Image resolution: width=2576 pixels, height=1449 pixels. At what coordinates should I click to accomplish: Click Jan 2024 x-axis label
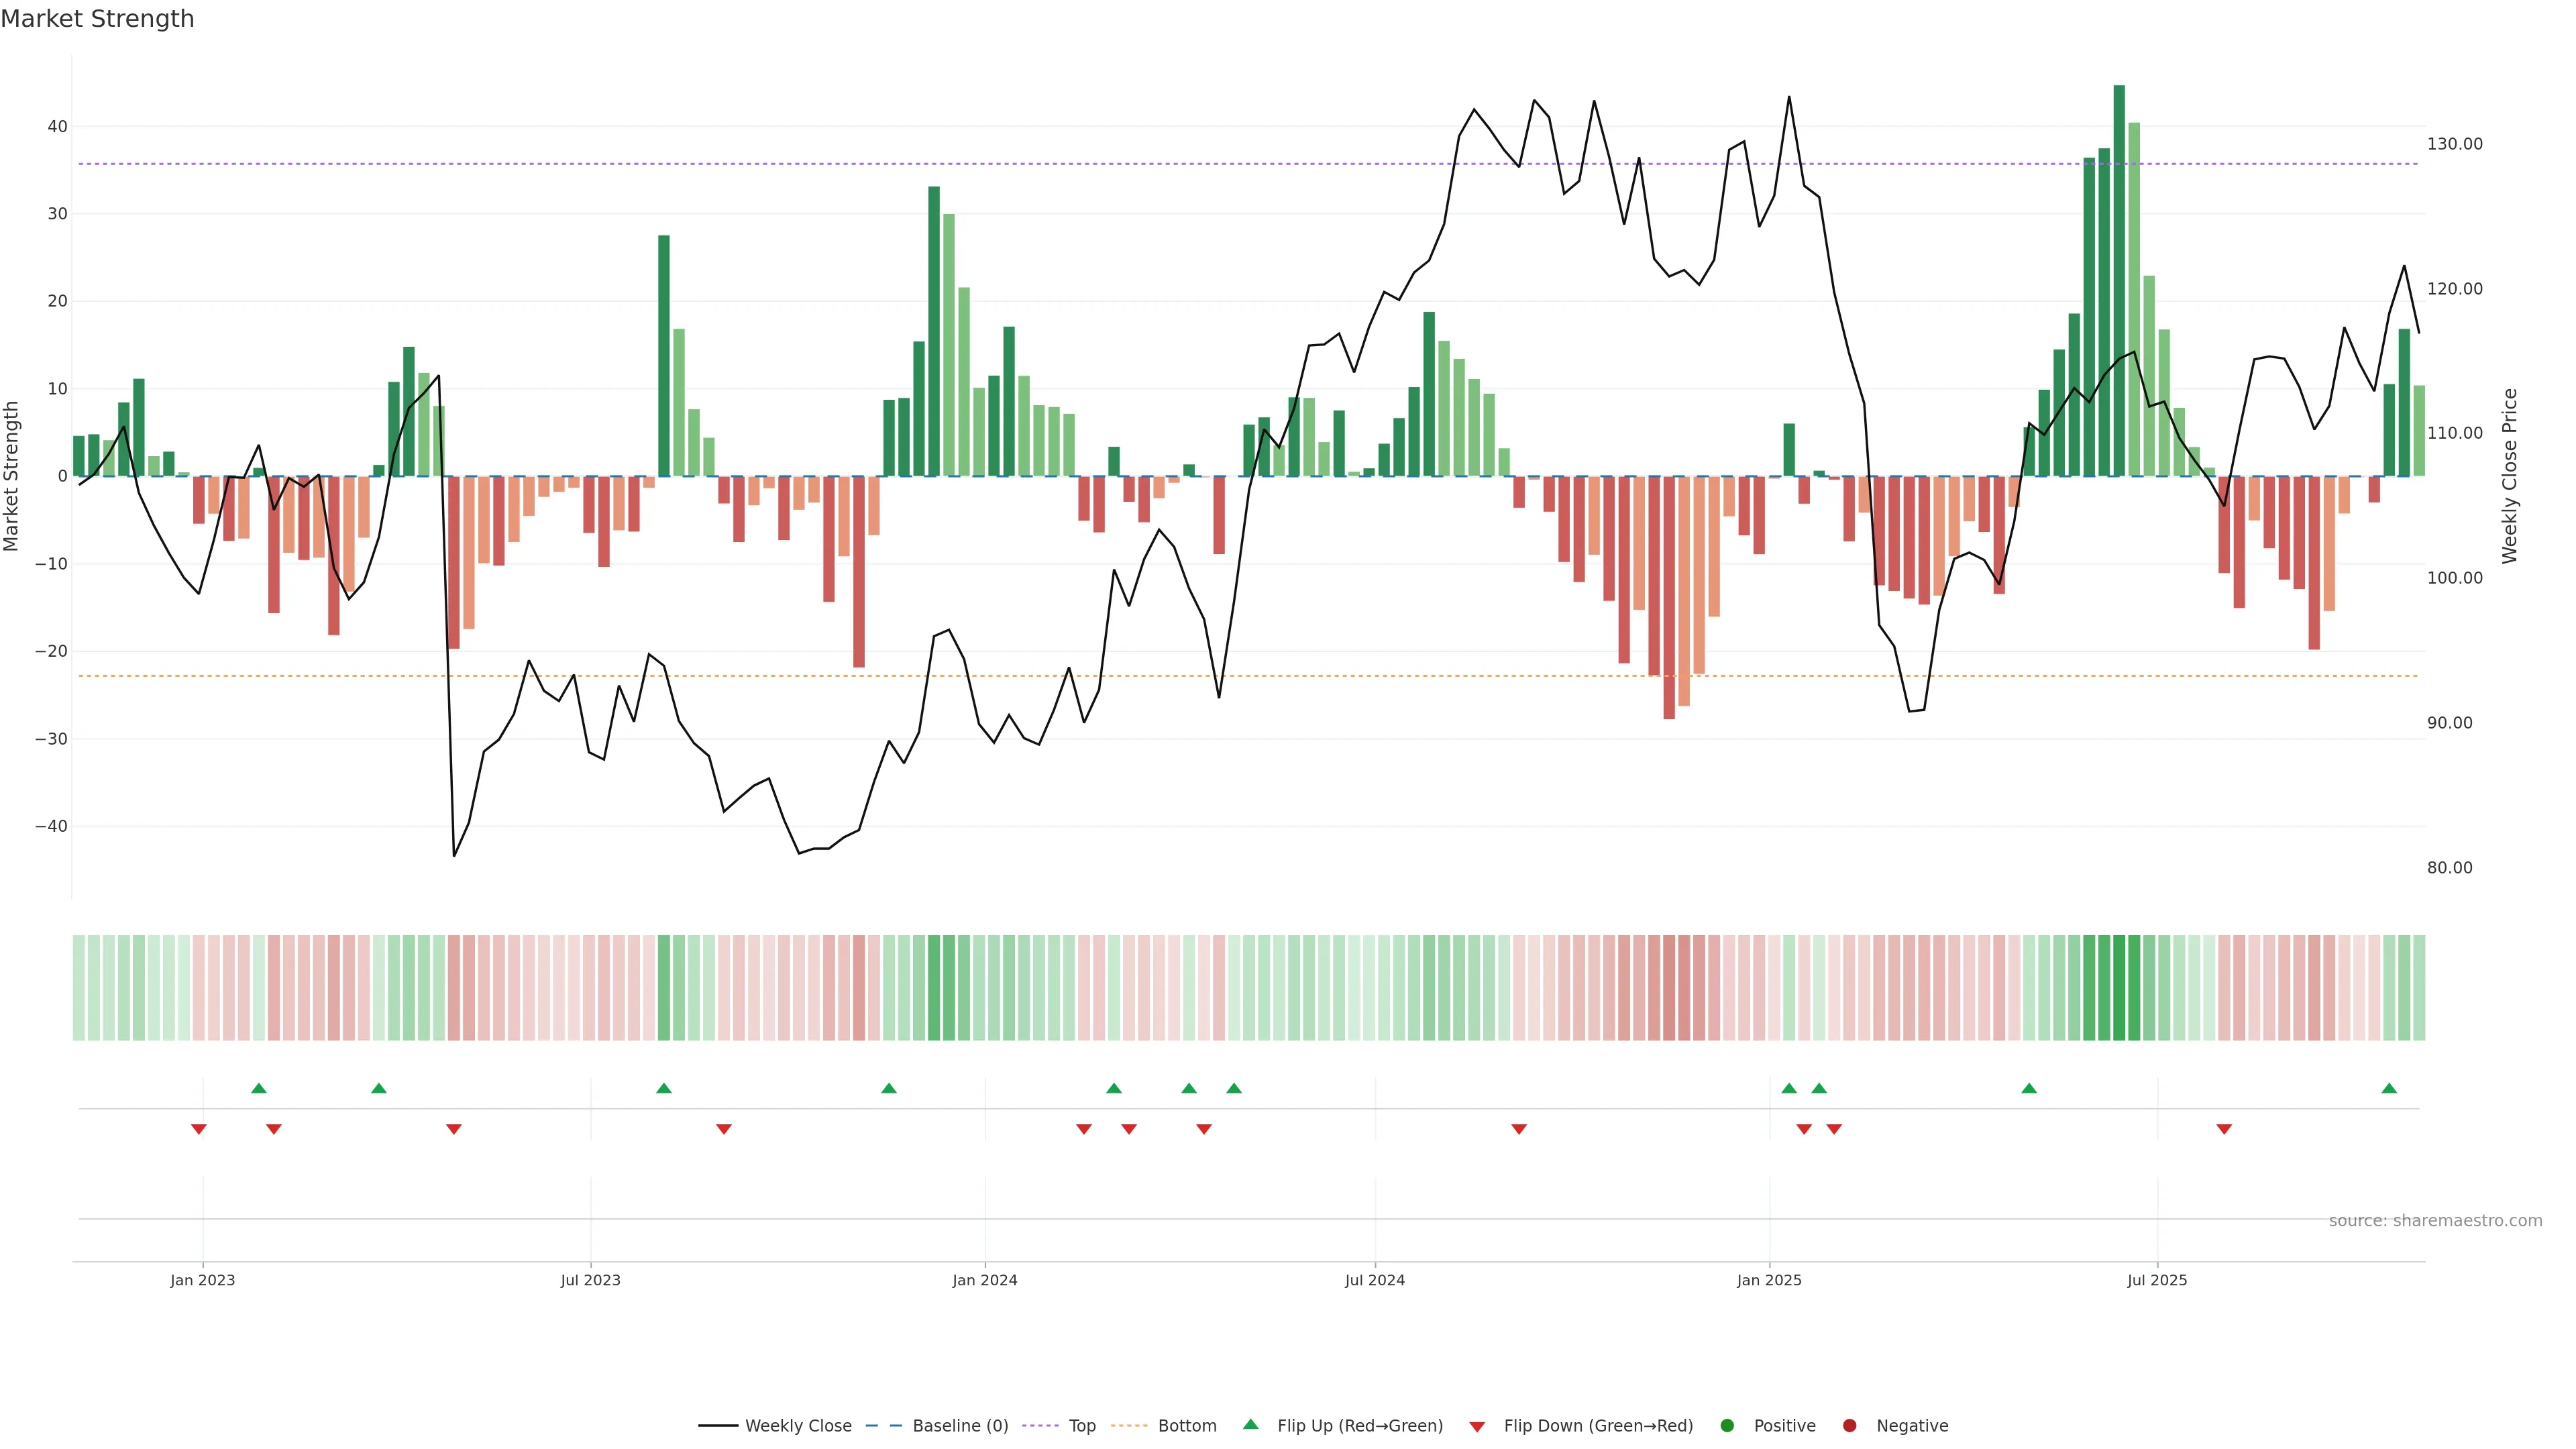click(x=985, y=1280)
